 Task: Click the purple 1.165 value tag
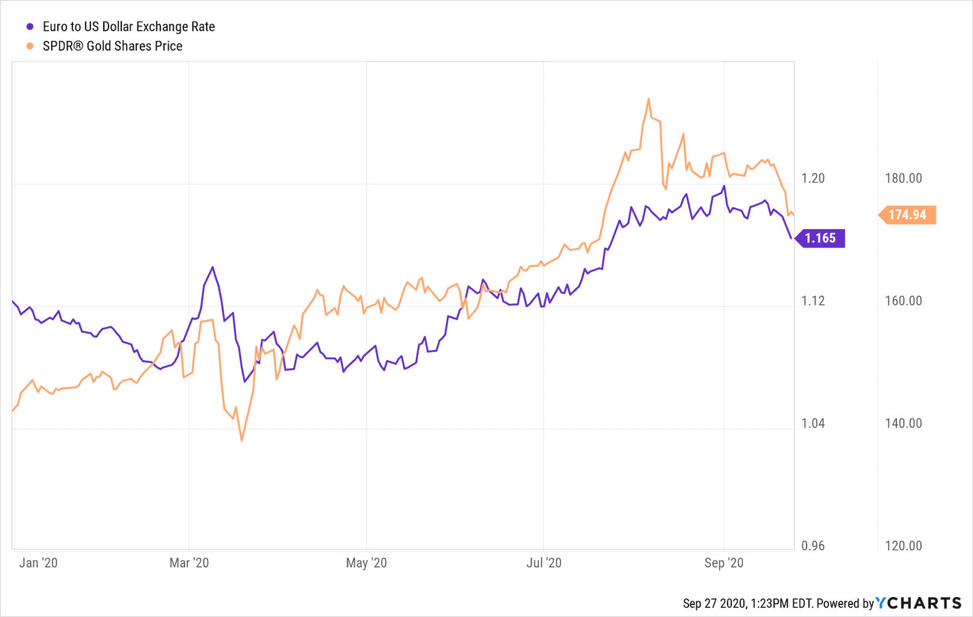pos(820,238)
